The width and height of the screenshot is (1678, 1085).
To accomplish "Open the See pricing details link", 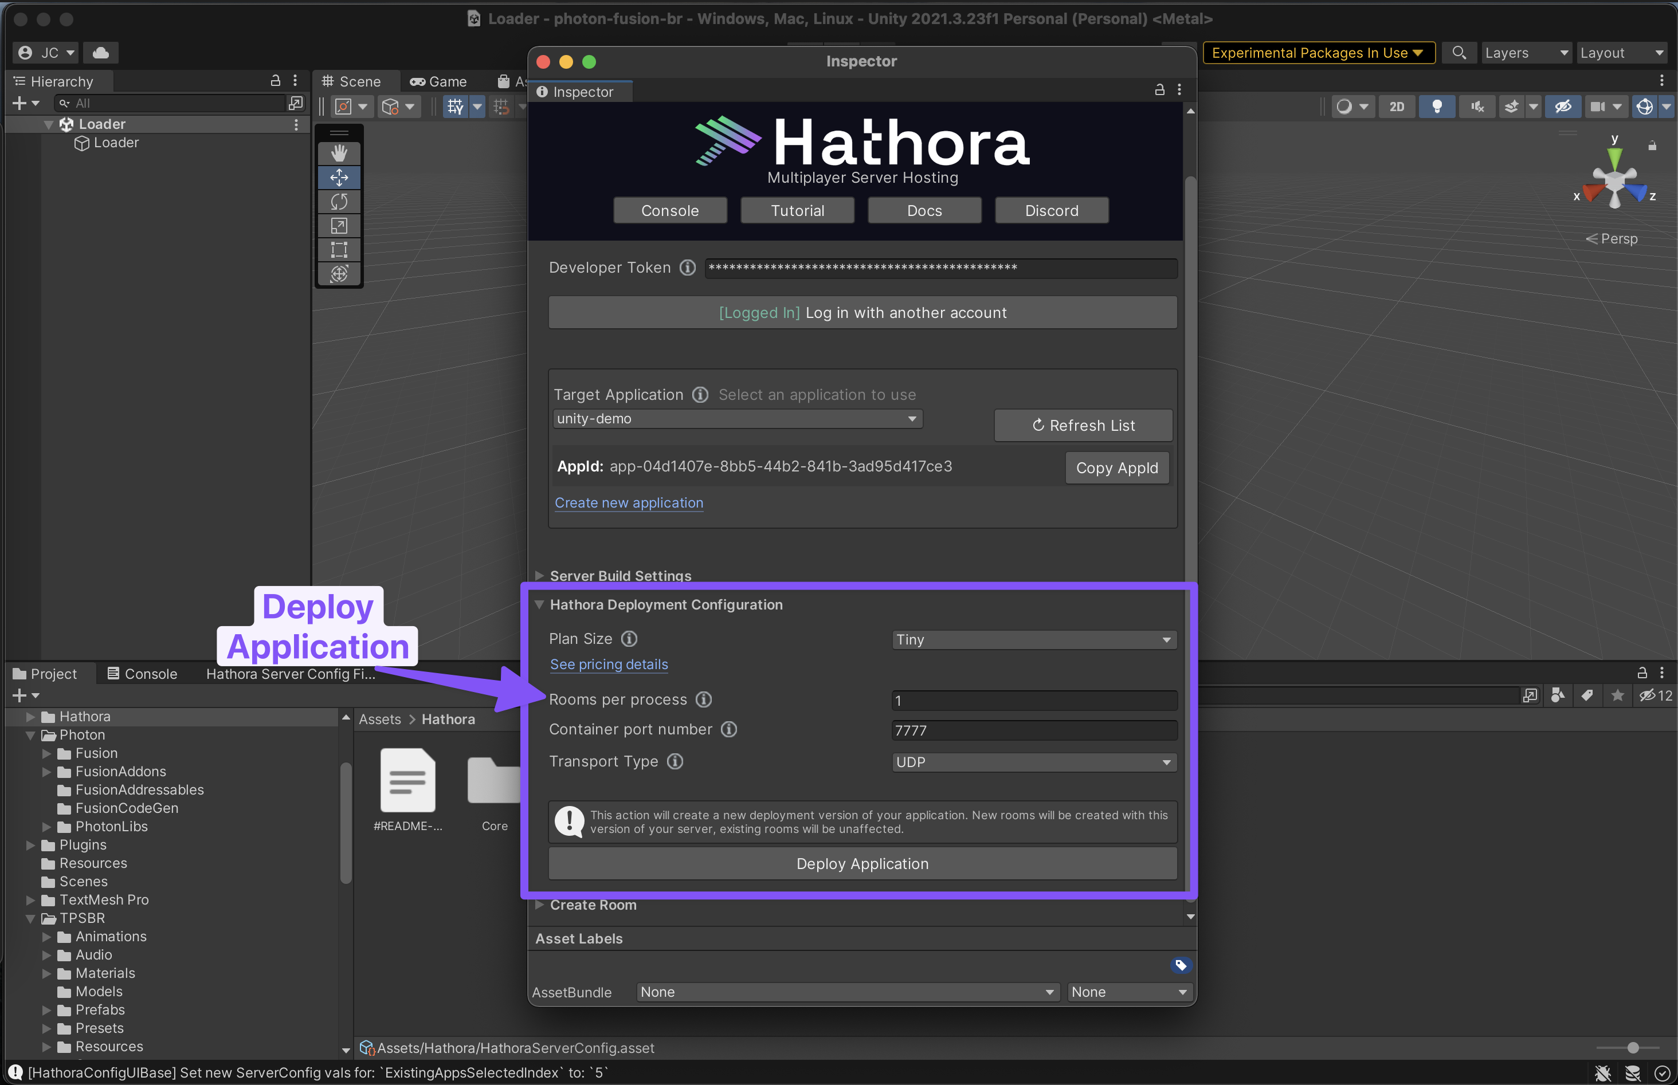I will pyautogui.click(x=609, y=665).
